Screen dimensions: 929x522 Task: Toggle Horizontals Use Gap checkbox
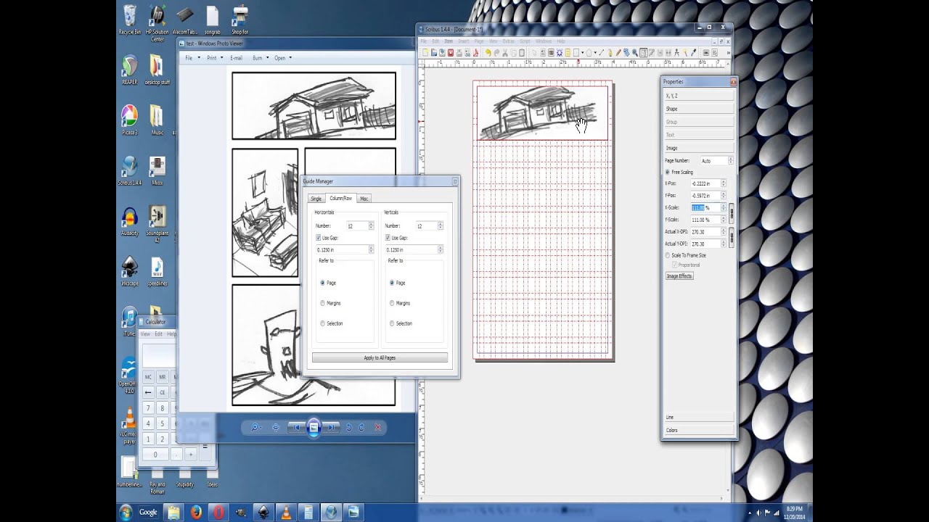tap(319, 238)
